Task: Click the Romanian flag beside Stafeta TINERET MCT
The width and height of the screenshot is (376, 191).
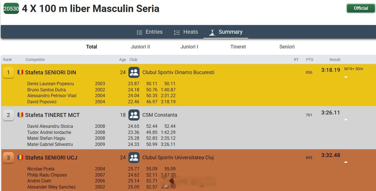Action: tap(20, 115)
